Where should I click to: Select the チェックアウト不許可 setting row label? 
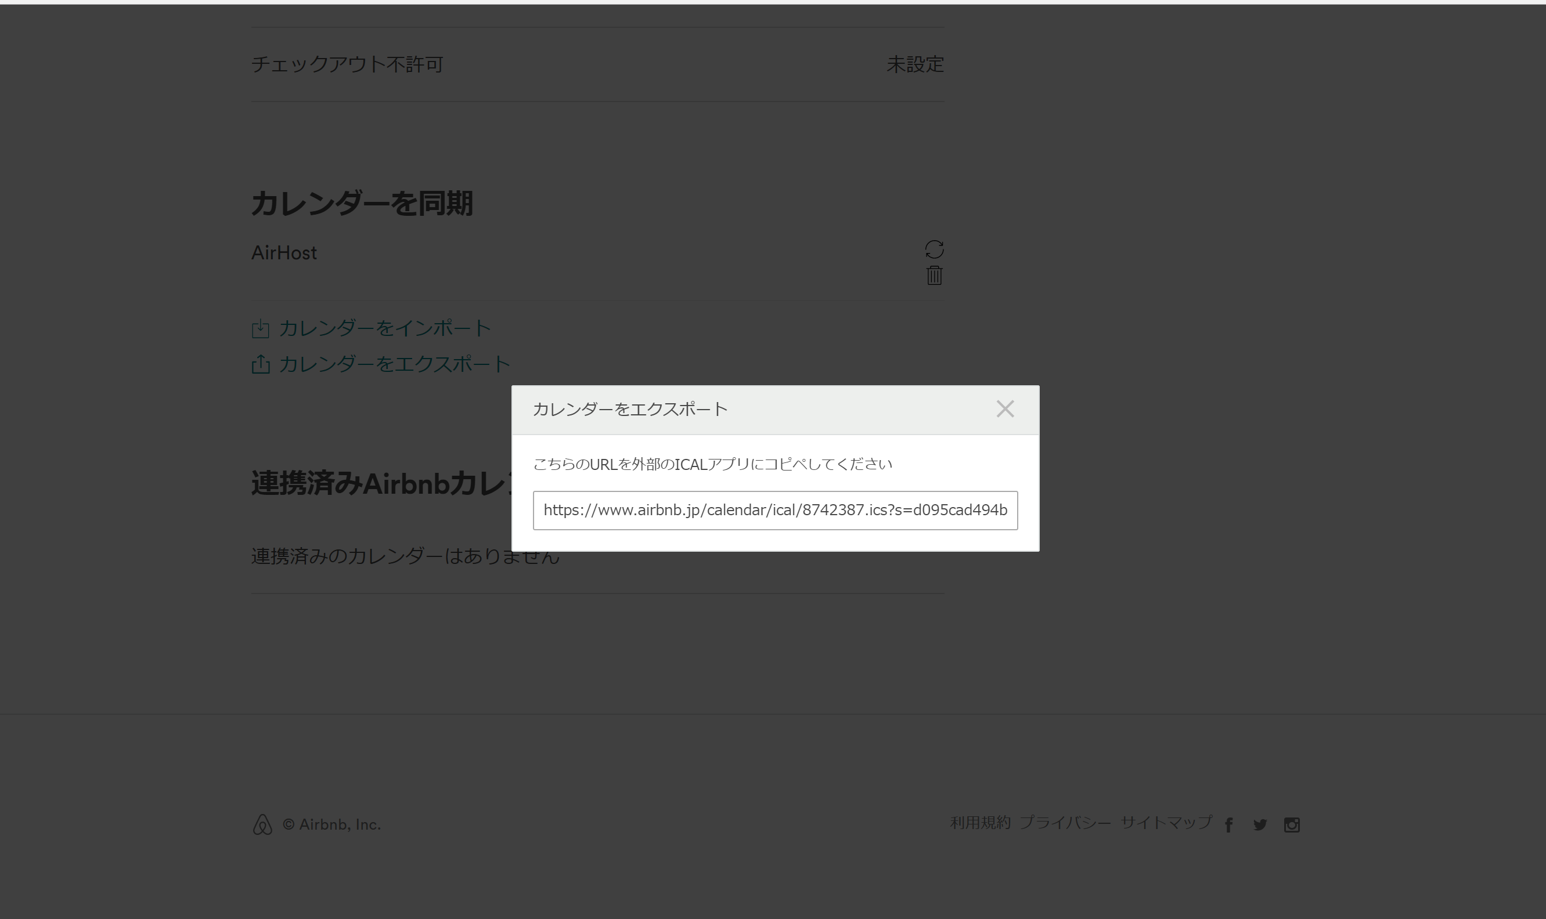[x=347, y=64]
